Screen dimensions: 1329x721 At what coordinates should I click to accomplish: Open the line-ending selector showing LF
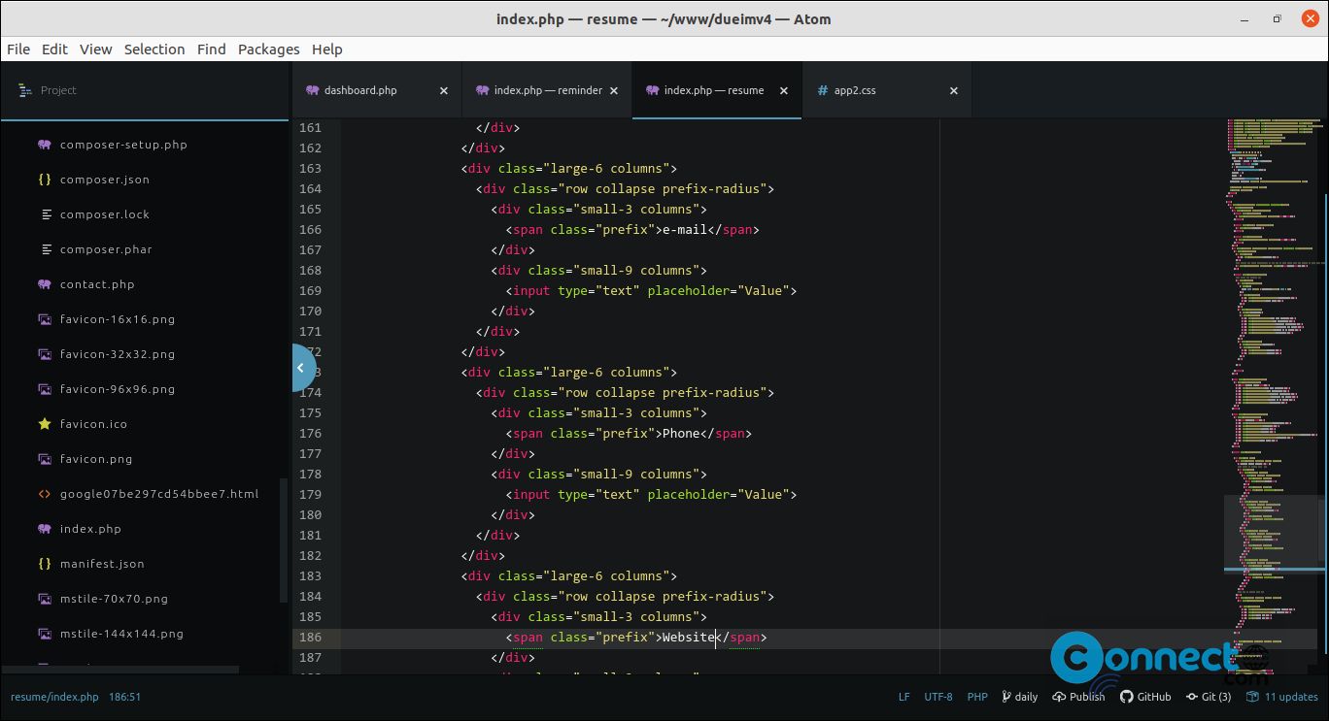903,696
